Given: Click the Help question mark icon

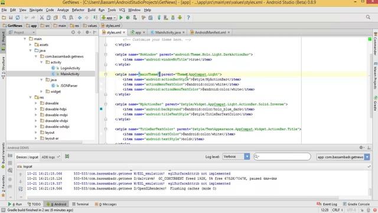Looking at the screenshot, I should tap(188, 18).
